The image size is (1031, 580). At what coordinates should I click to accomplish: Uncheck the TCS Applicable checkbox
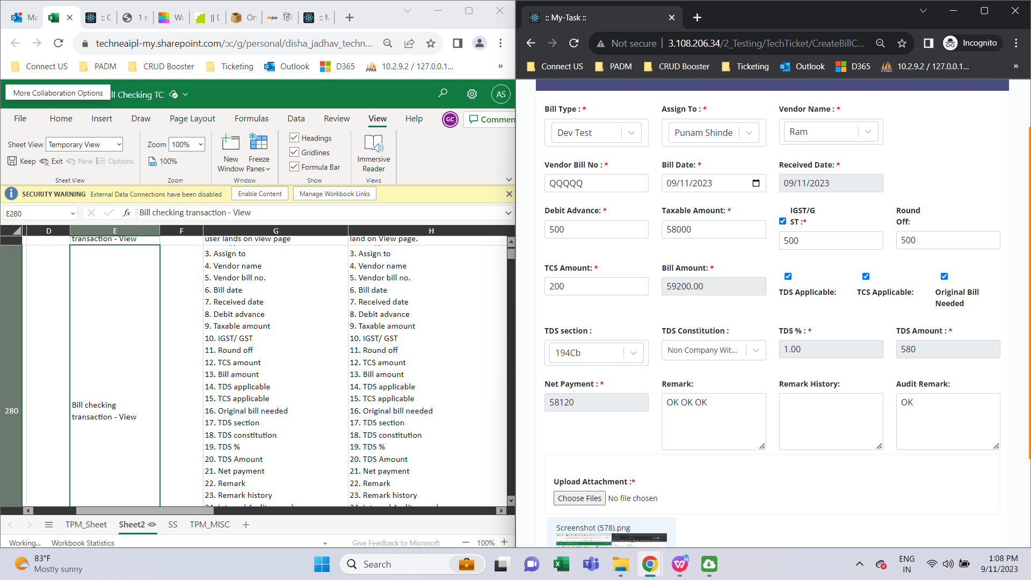point(866,277)
